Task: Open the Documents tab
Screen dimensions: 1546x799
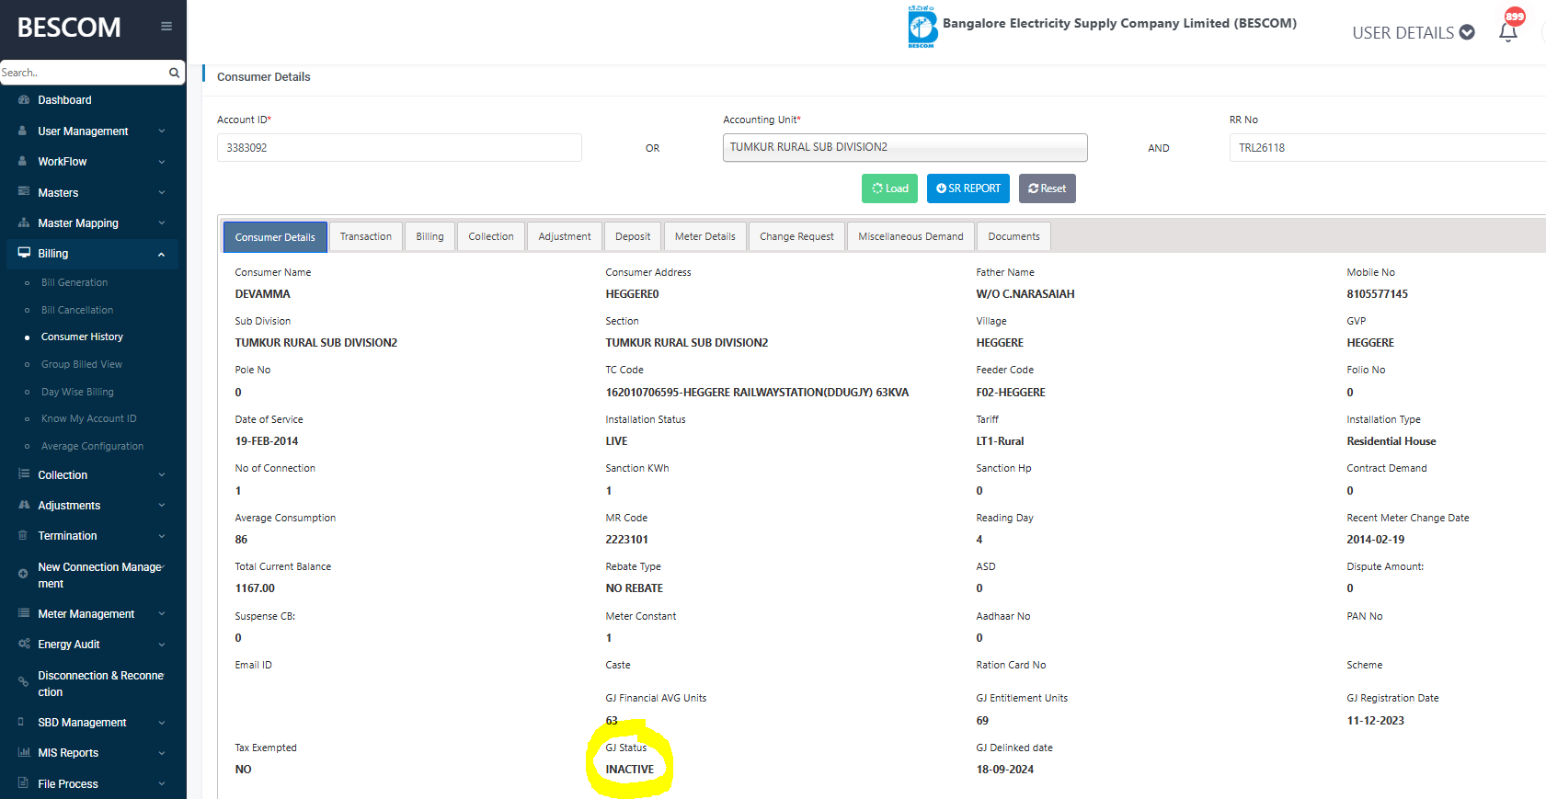Action: click(x=1013, y=236)
